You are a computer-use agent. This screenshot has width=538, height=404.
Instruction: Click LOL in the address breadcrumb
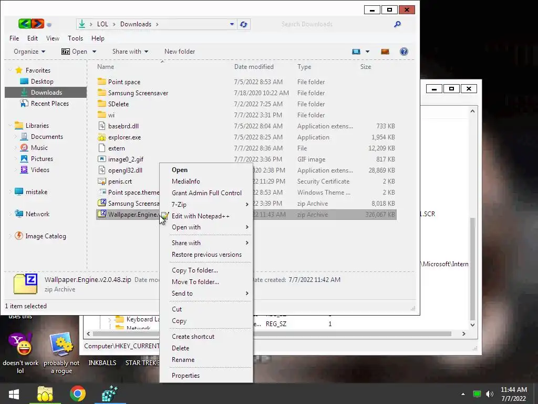pos(102,24)
